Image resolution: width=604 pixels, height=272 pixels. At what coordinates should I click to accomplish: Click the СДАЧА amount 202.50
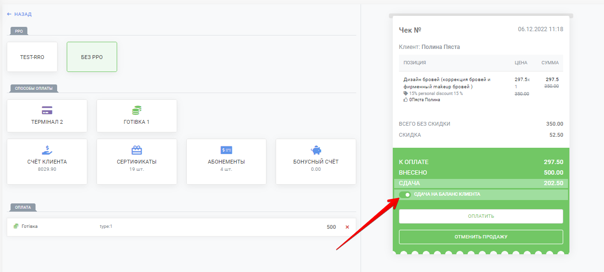coord(554,183)
